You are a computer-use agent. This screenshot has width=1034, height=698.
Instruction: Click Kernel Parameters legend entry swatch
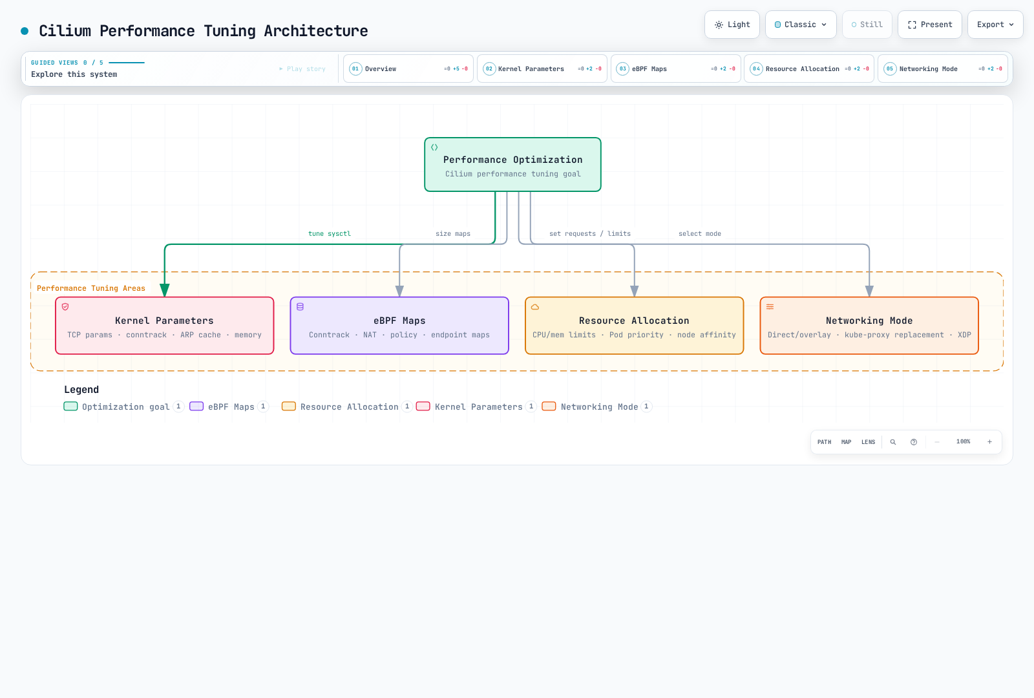pos(423,407)
